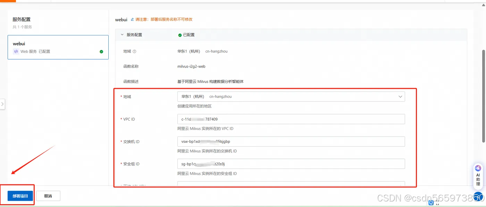The width and height of the screenshot is (486, 207).
Task: Click into the VPC ID input field
Action: 291,119
